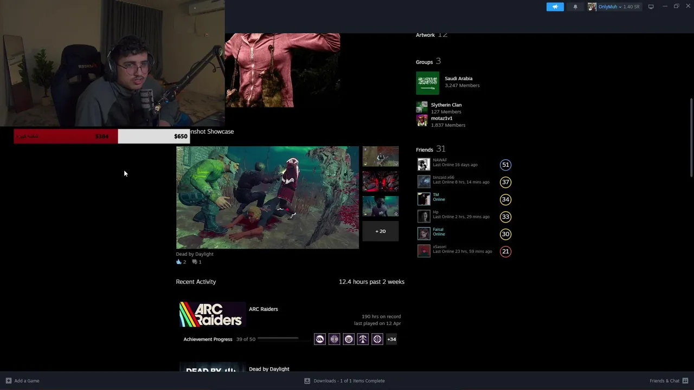Click the level 21 badge
The image size is (694, 390).
point(505,251)
